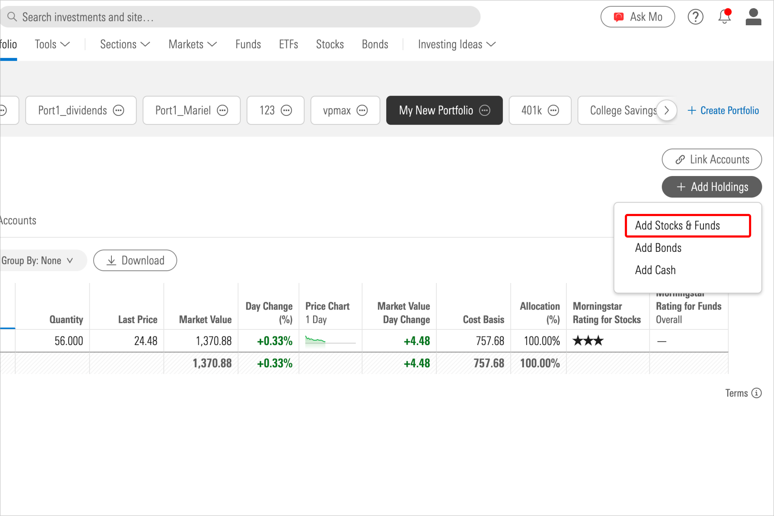Click quantity value 56.000
Screen dimensions: 774x516
[69, 341]
